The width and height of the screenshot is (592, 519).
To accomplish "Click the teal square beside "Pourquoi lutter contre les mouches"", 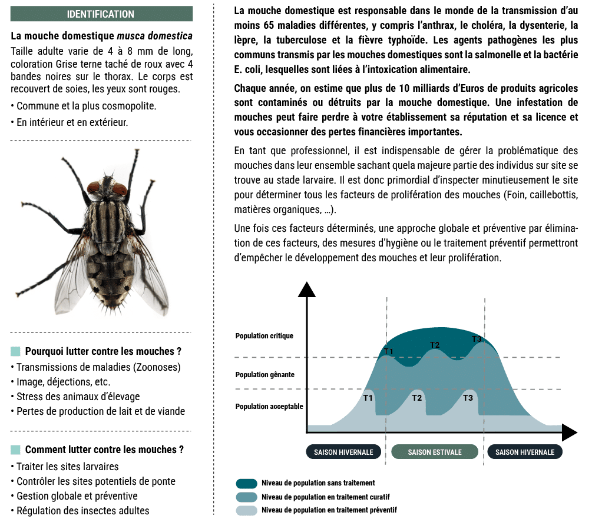I will (16, 352).
